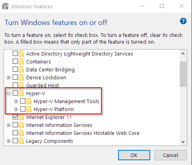Viewport: 192px width, 165px height.
Task: Click the Hyper-V Platform folder icon
Action: click(x=29, y=109)
